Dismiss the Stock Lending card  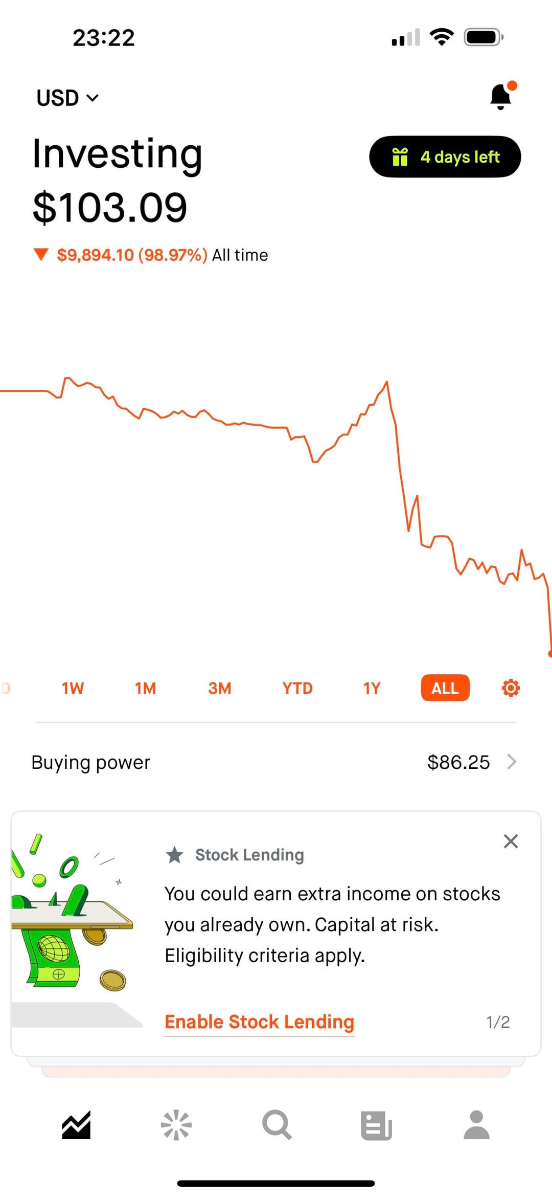(511, 841)
